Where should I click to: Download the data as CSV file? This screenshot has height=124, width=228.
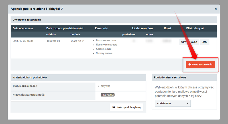(x=184, y=42)
